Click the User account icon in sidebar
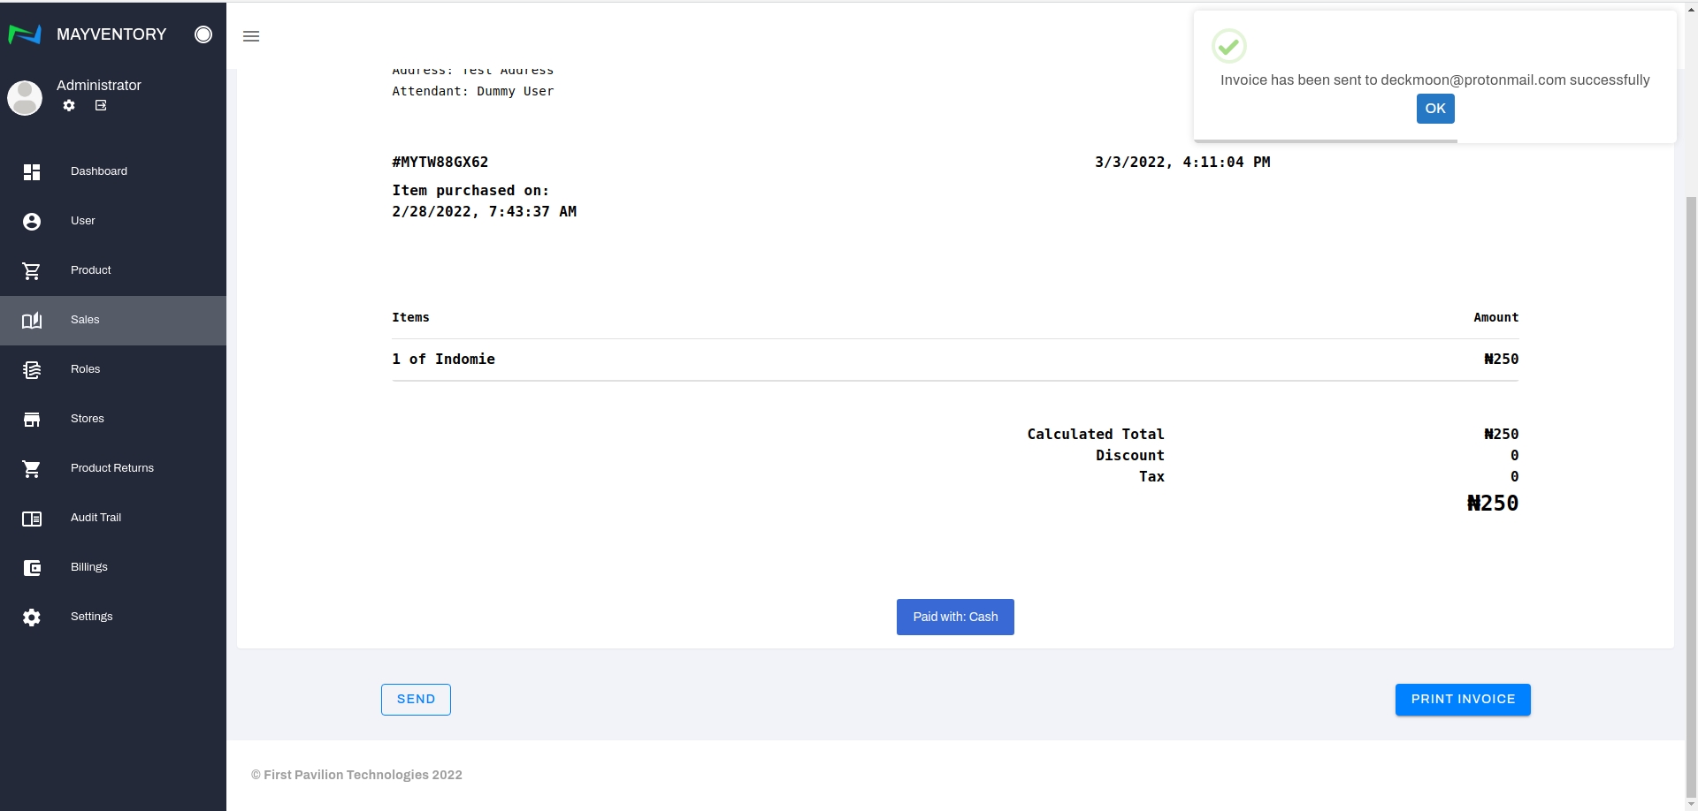Screen dimensions: 1698x811 click(x=32, y=221)
